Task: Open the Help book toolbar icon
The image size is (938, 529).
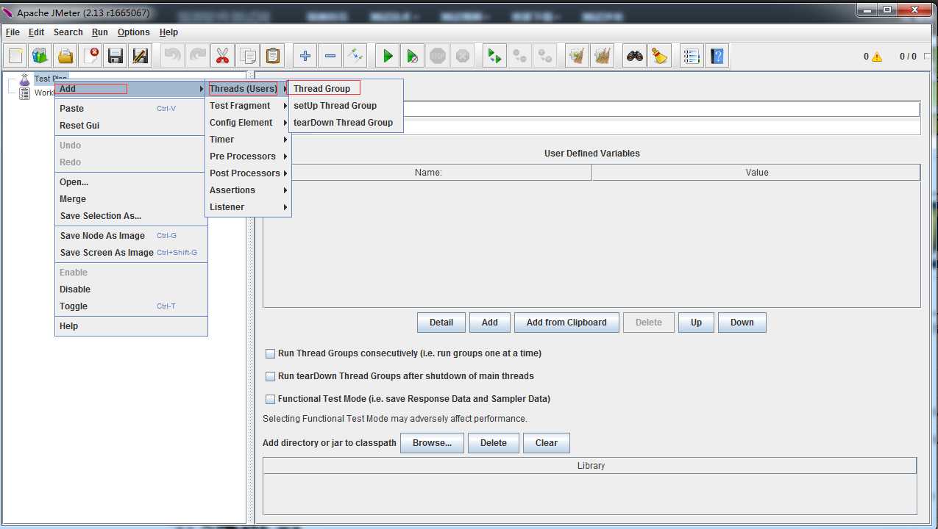Action: tap(717, 56)
